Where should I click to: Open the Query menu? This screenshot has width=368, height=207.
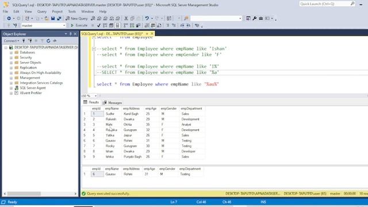coord(42,11)
